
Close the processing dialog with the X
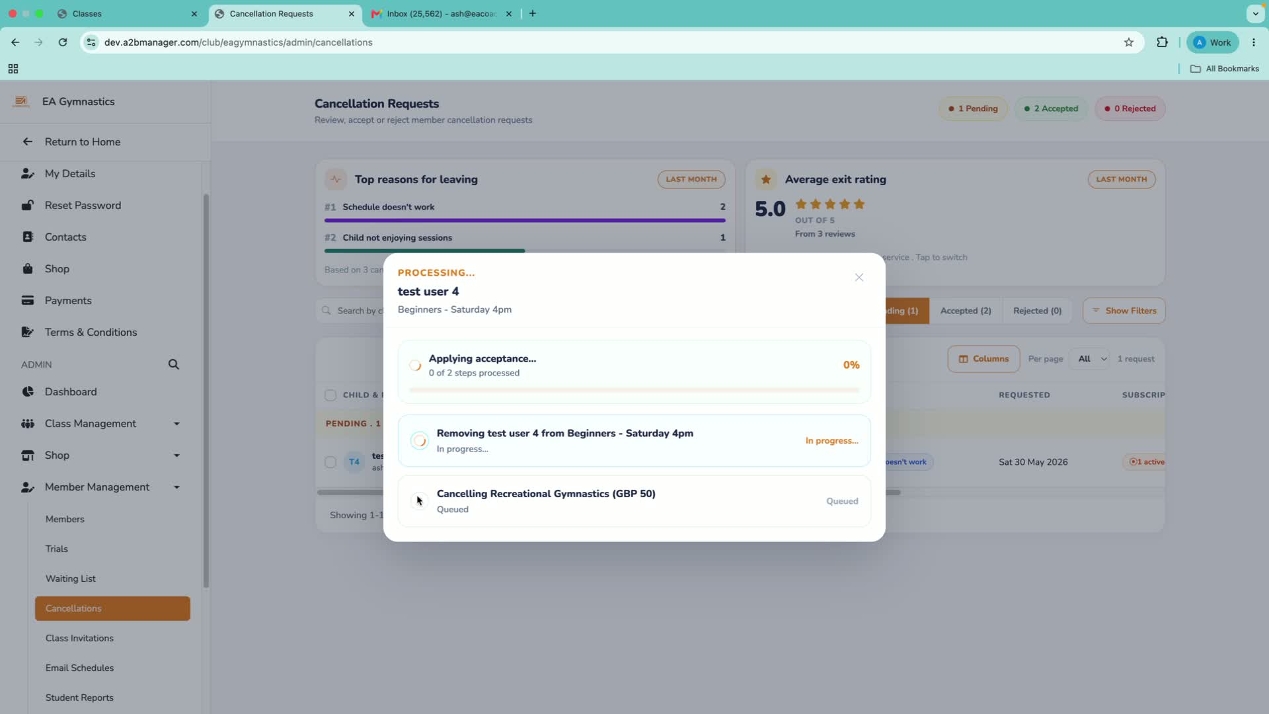click(x=859, y=277)
